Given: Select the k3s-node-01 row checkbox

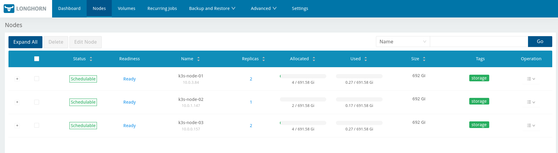Looking at the screenshot, I should point(37,79).
